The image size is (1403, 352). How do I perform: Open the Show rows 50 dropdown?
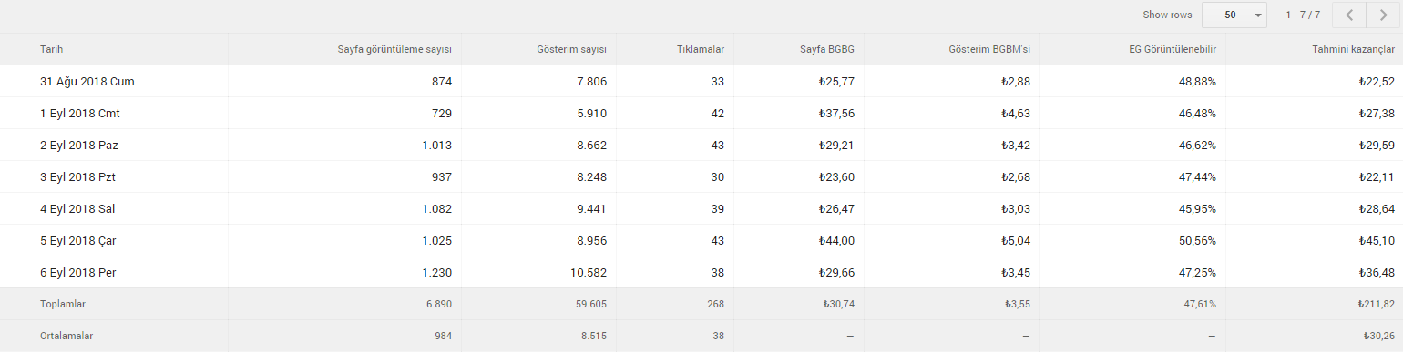pos(1234,15)
